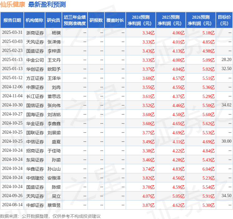Click analyst name 王文丹

click(x=54, y=60)
